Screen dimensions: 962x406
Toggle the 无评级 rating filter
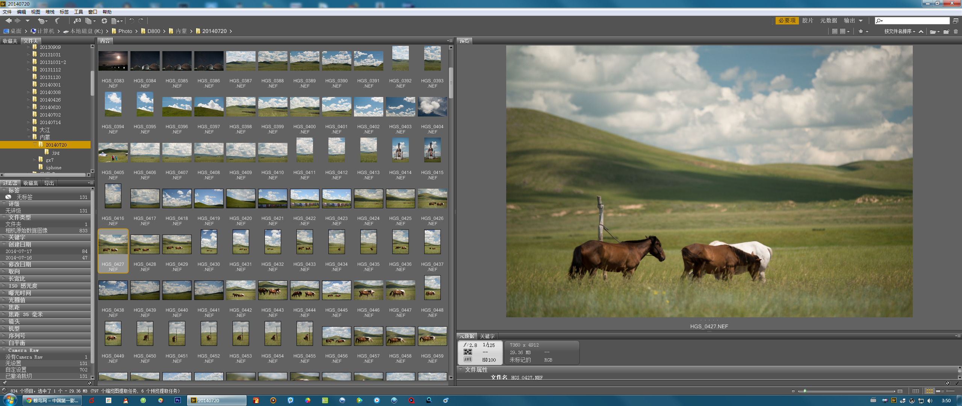click(45, 211)
